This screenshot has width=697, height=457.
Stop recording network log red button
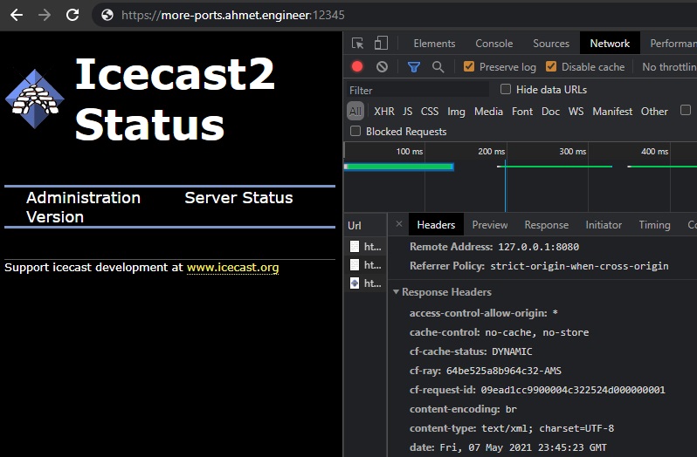357,66
